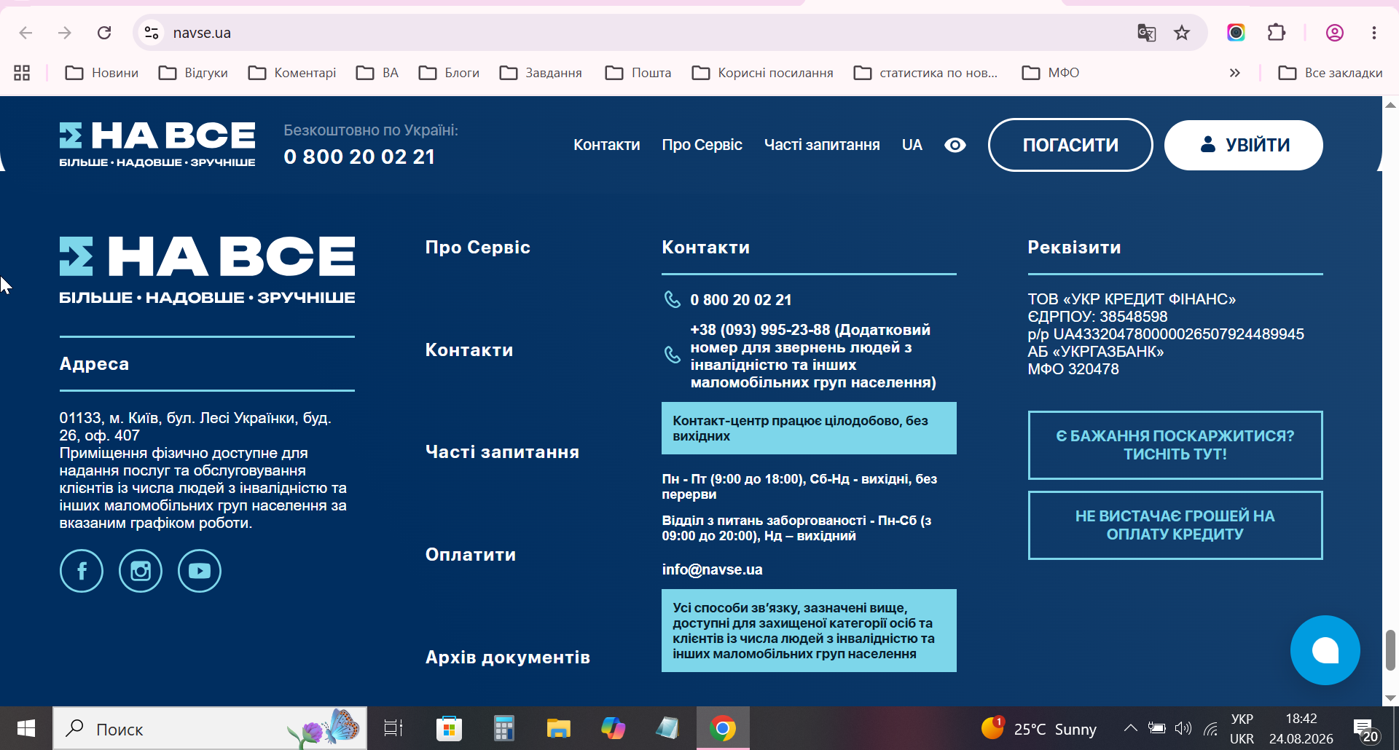Open footer link Про Сервіс
1399x750 pixels.
click(x=478, y=248)
